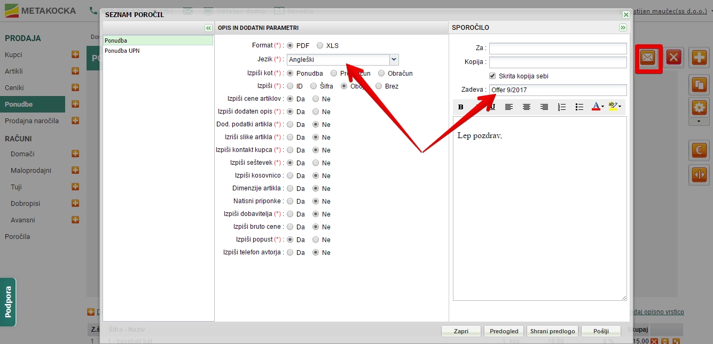Click the Predogled button

(x=504, y=331)
